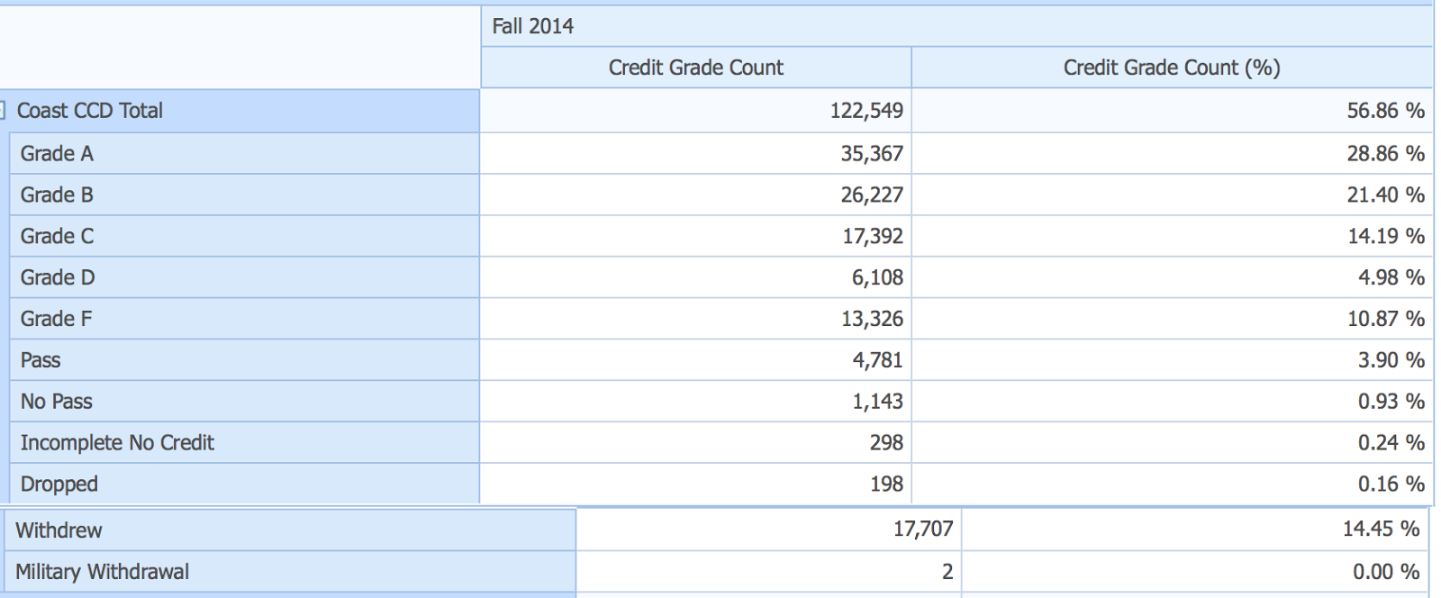The image size is (1441, 598).
Task: Click the 28.86 % Grade A cell
Action: [1172, 154]
